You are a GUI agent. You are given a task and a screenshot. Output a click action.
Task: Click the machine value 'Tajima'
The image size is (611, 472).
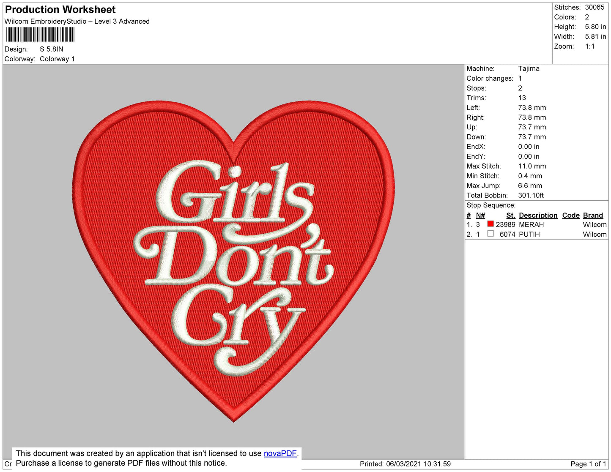coord(529,68)
